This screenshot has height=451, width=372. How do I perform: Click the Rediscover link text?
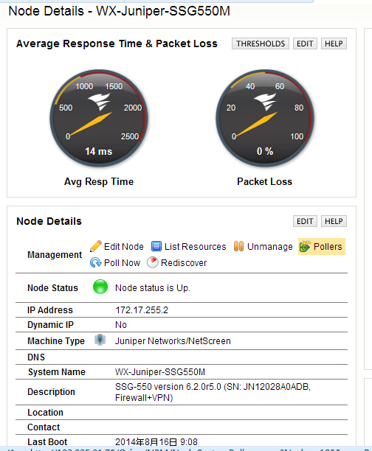tap(184, 263)
